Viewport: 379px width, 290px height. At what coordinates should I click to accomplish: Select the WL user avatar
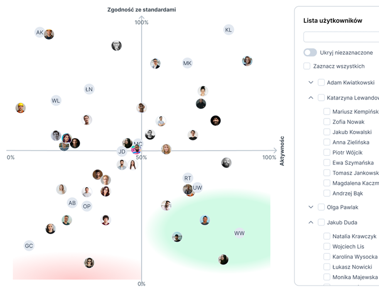pos(56,101)
